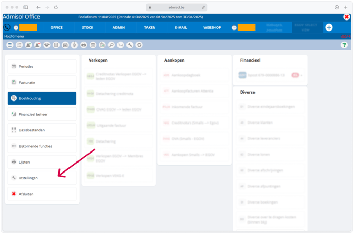Open Financieel beheer in the side menu

[x=42, y=114]
